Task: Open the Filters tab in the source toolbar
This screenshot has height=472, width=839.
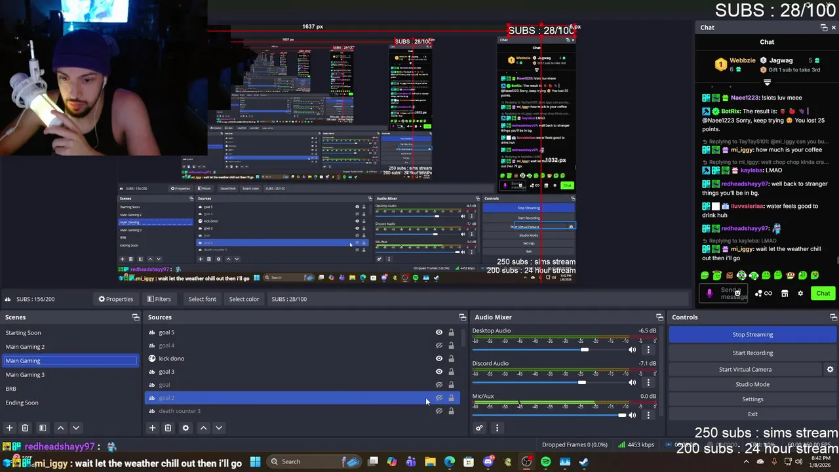Action: click(x=159, y=299)
